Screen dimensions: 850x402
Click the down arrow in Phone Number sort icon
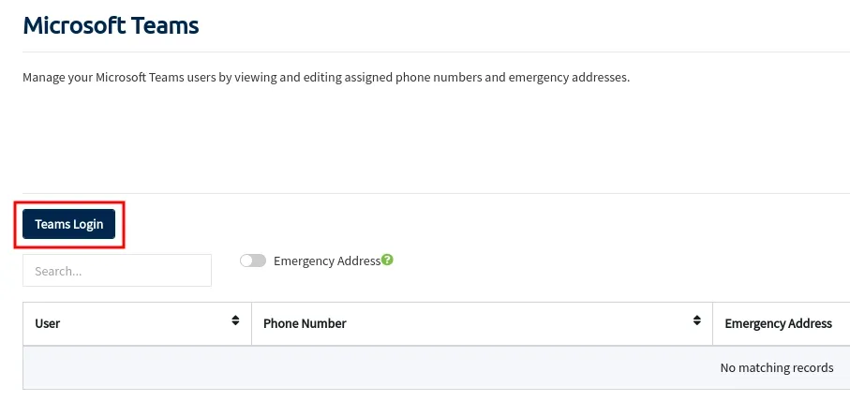pos(696,323)
